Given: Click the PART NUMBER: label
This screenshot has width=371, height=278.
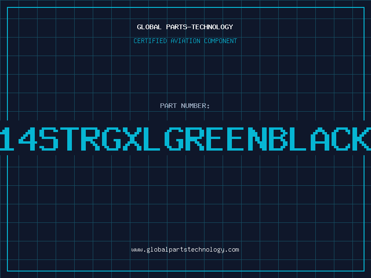Looking at the screenshot, I should (x=185, y=106).
